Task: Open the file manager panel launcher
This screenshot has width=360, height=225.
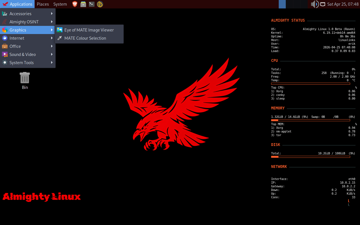Action: click(83, 4)
